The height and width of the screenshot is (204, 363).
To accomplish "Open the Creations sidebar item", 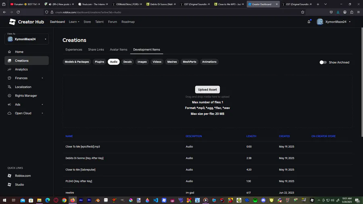I will pos(27,60).
